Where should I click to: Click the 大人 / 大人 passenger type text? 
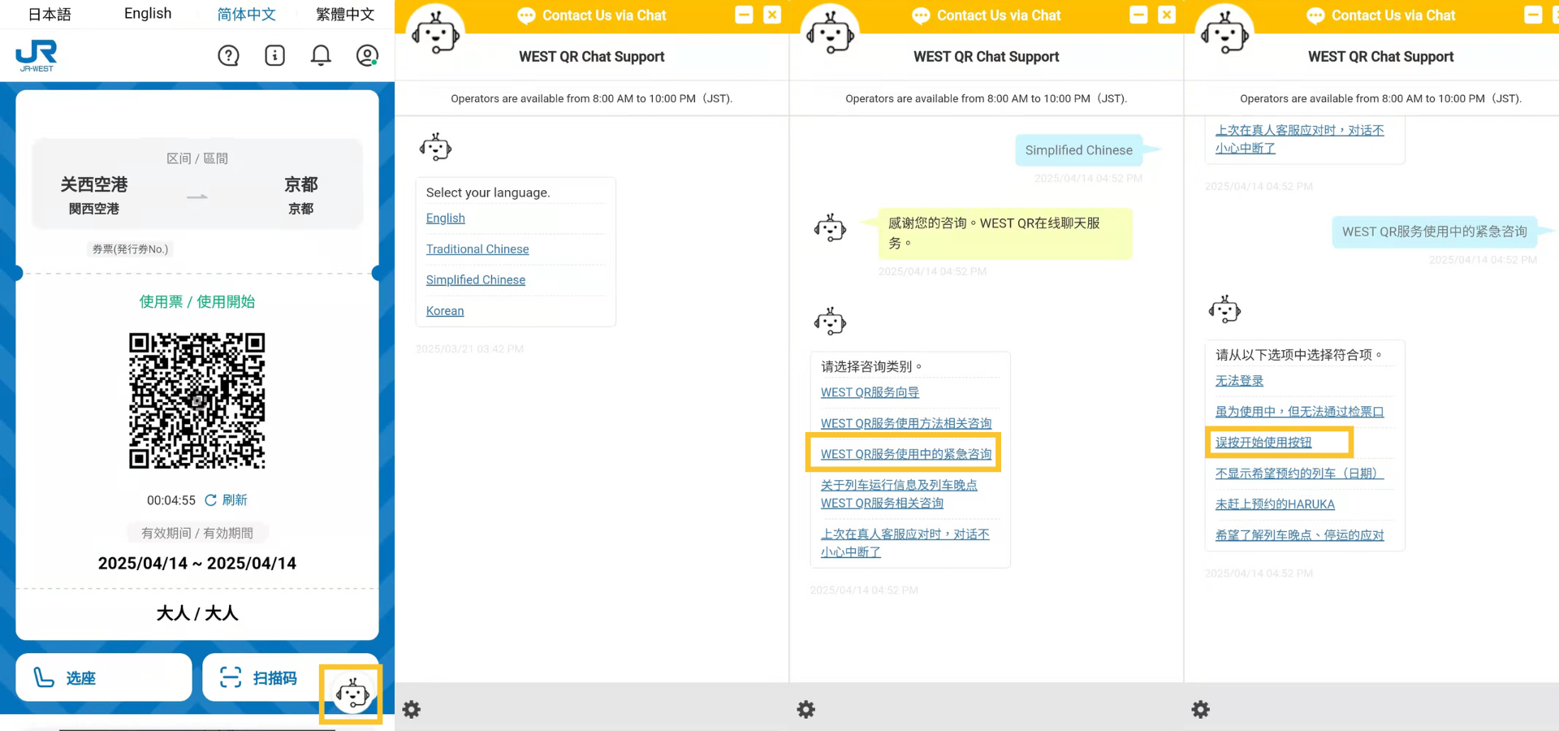[197, 613]
